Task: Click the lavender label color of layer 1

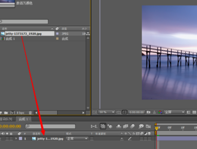Action: click(21, 139)
